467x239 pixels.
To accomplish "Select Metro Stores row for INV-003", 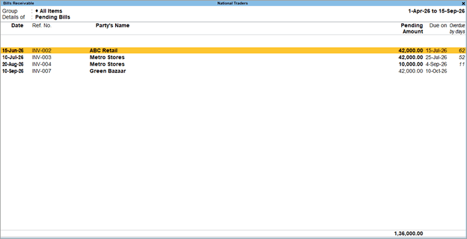I will click(234, 57).
